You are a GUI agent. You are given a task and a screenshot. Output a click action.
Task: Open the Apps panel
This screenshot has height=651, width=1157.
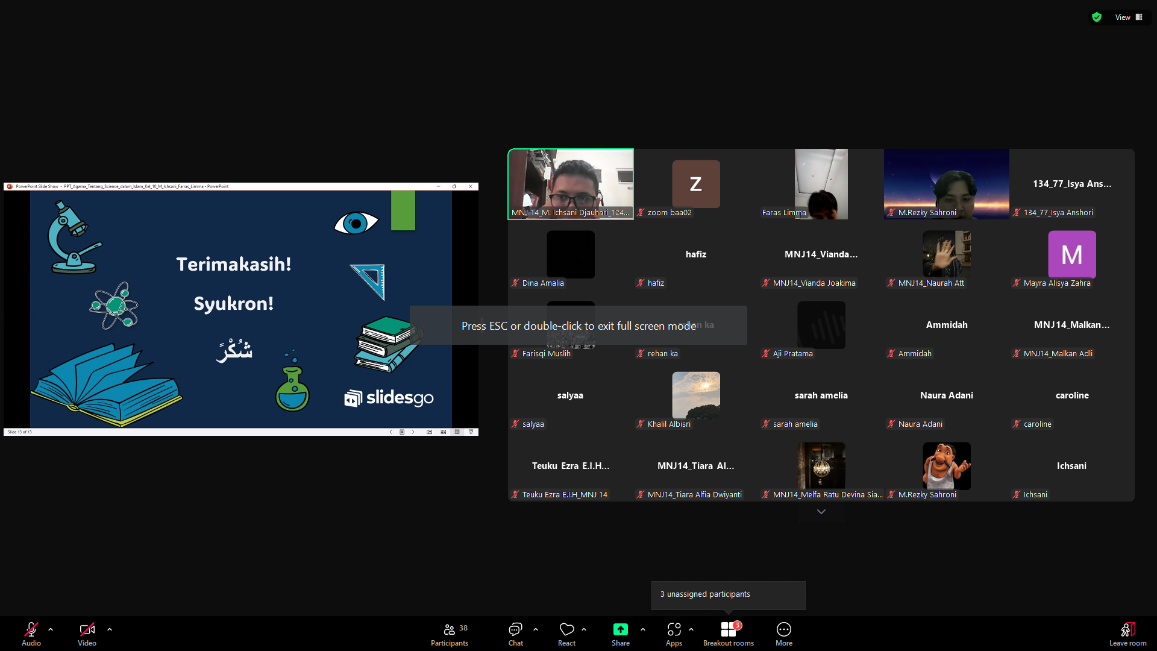click(x=674, y=634)
